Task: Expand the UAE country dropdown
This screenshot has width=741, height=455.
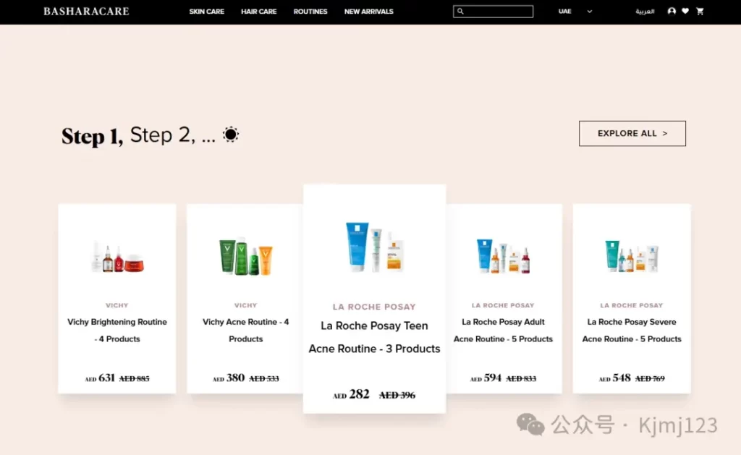Action: point(575,12)
